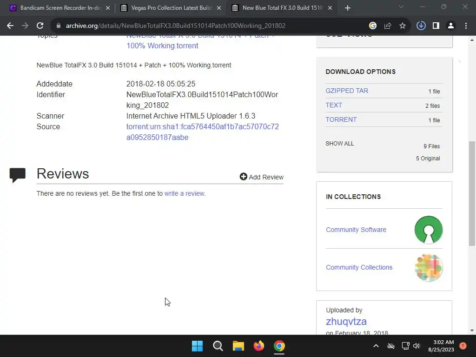Image resolution: width=476 pixels, height=357 pixels.
Task: Reload the archive.org page
Action: [x=40, y=26]
